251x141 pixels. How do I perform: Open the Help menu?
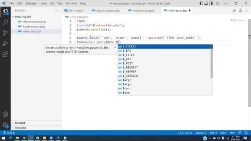click(83, 4)
